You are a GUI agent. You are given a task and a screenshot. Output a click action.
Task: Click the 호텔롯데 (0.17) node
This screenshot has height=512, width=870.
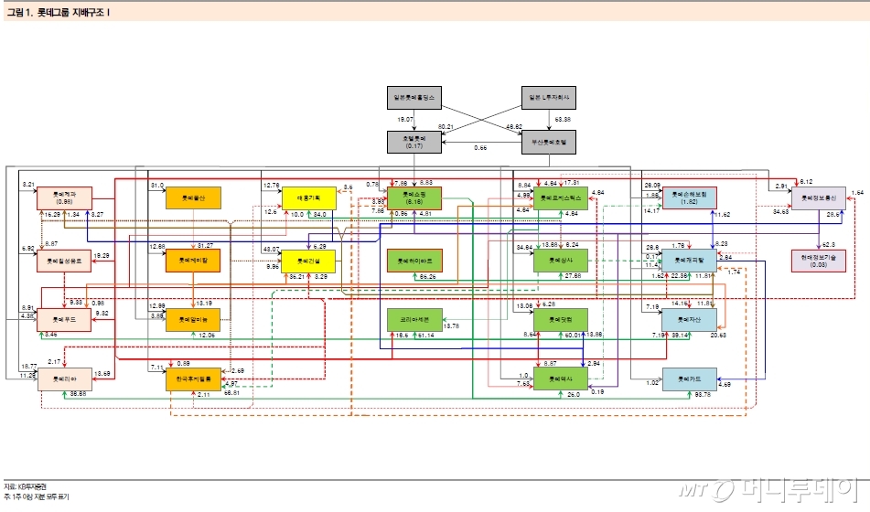[x=415, y=142]
